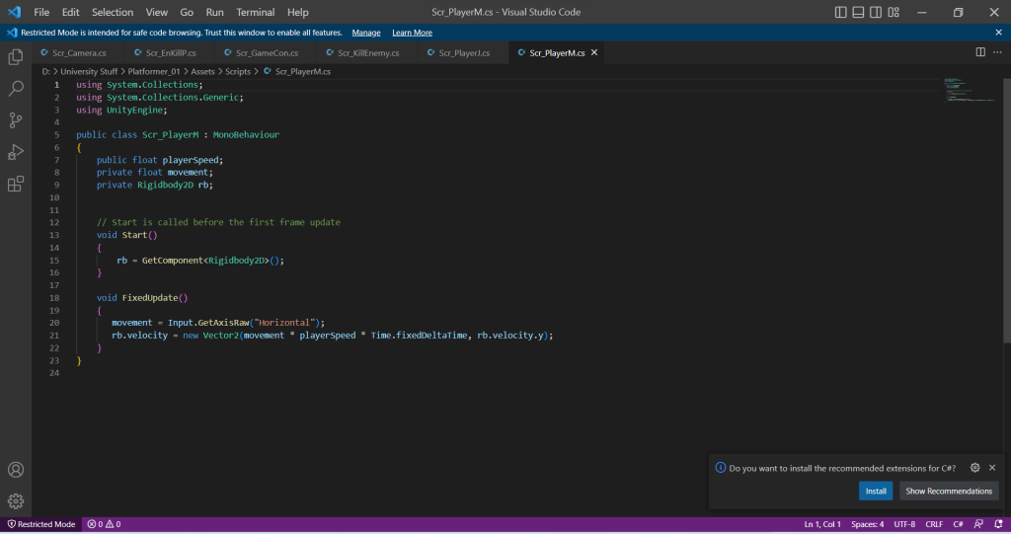Image resolution: width=1011 pixels, height=534 pixels.
Task: Open the Terminal menu
Action: coord(255,12)
